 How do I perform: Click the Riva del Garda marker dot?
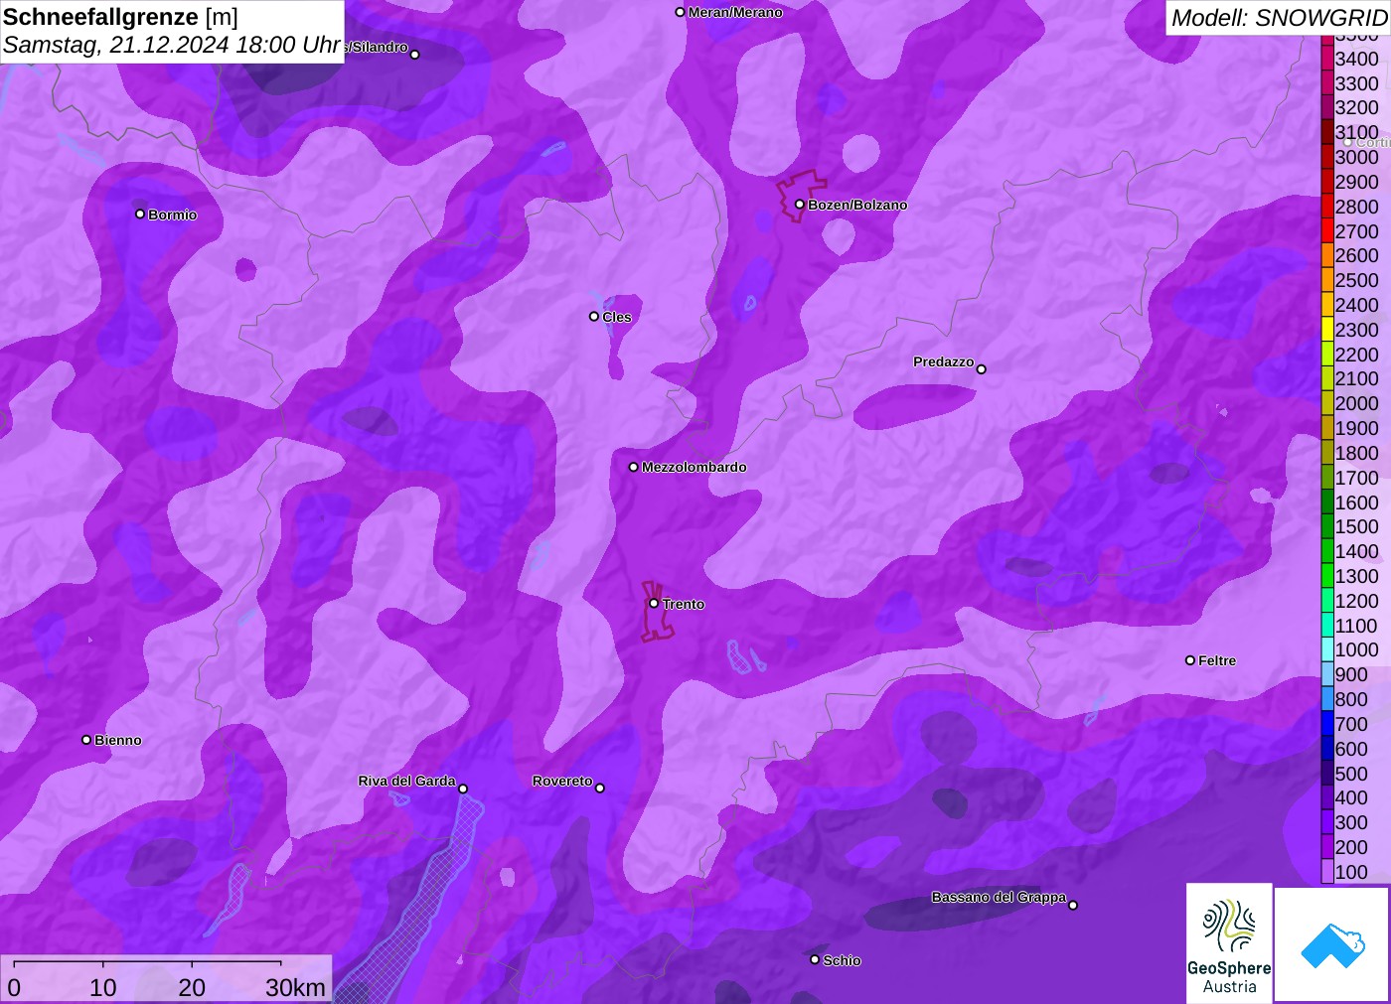click(463, 789)
